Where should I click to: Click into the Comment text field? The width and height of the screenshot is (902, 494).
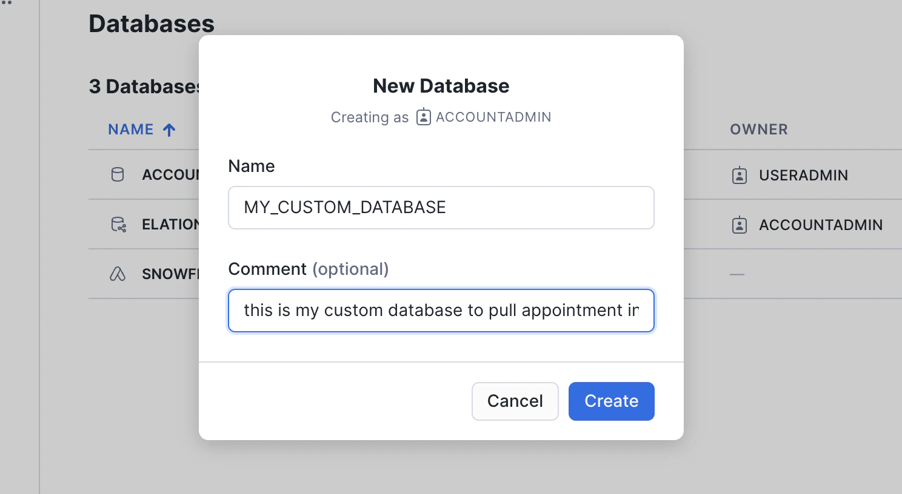[441, 311]
